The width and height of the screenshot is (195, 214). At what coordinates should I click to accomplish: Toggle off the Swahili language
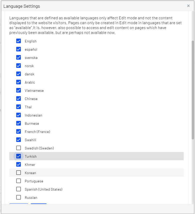19,140
